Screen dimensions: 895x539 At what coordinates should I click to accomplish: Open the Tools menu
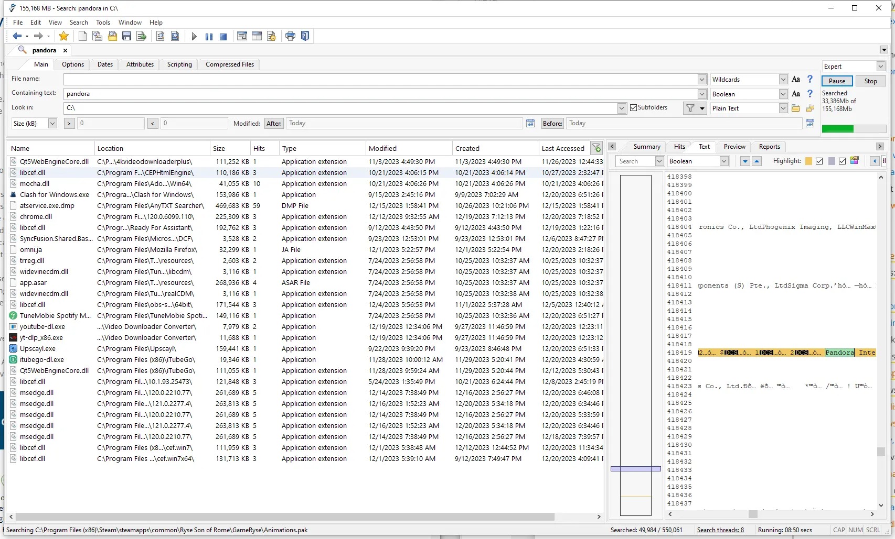pyautogui.click(x=103, y=23)
